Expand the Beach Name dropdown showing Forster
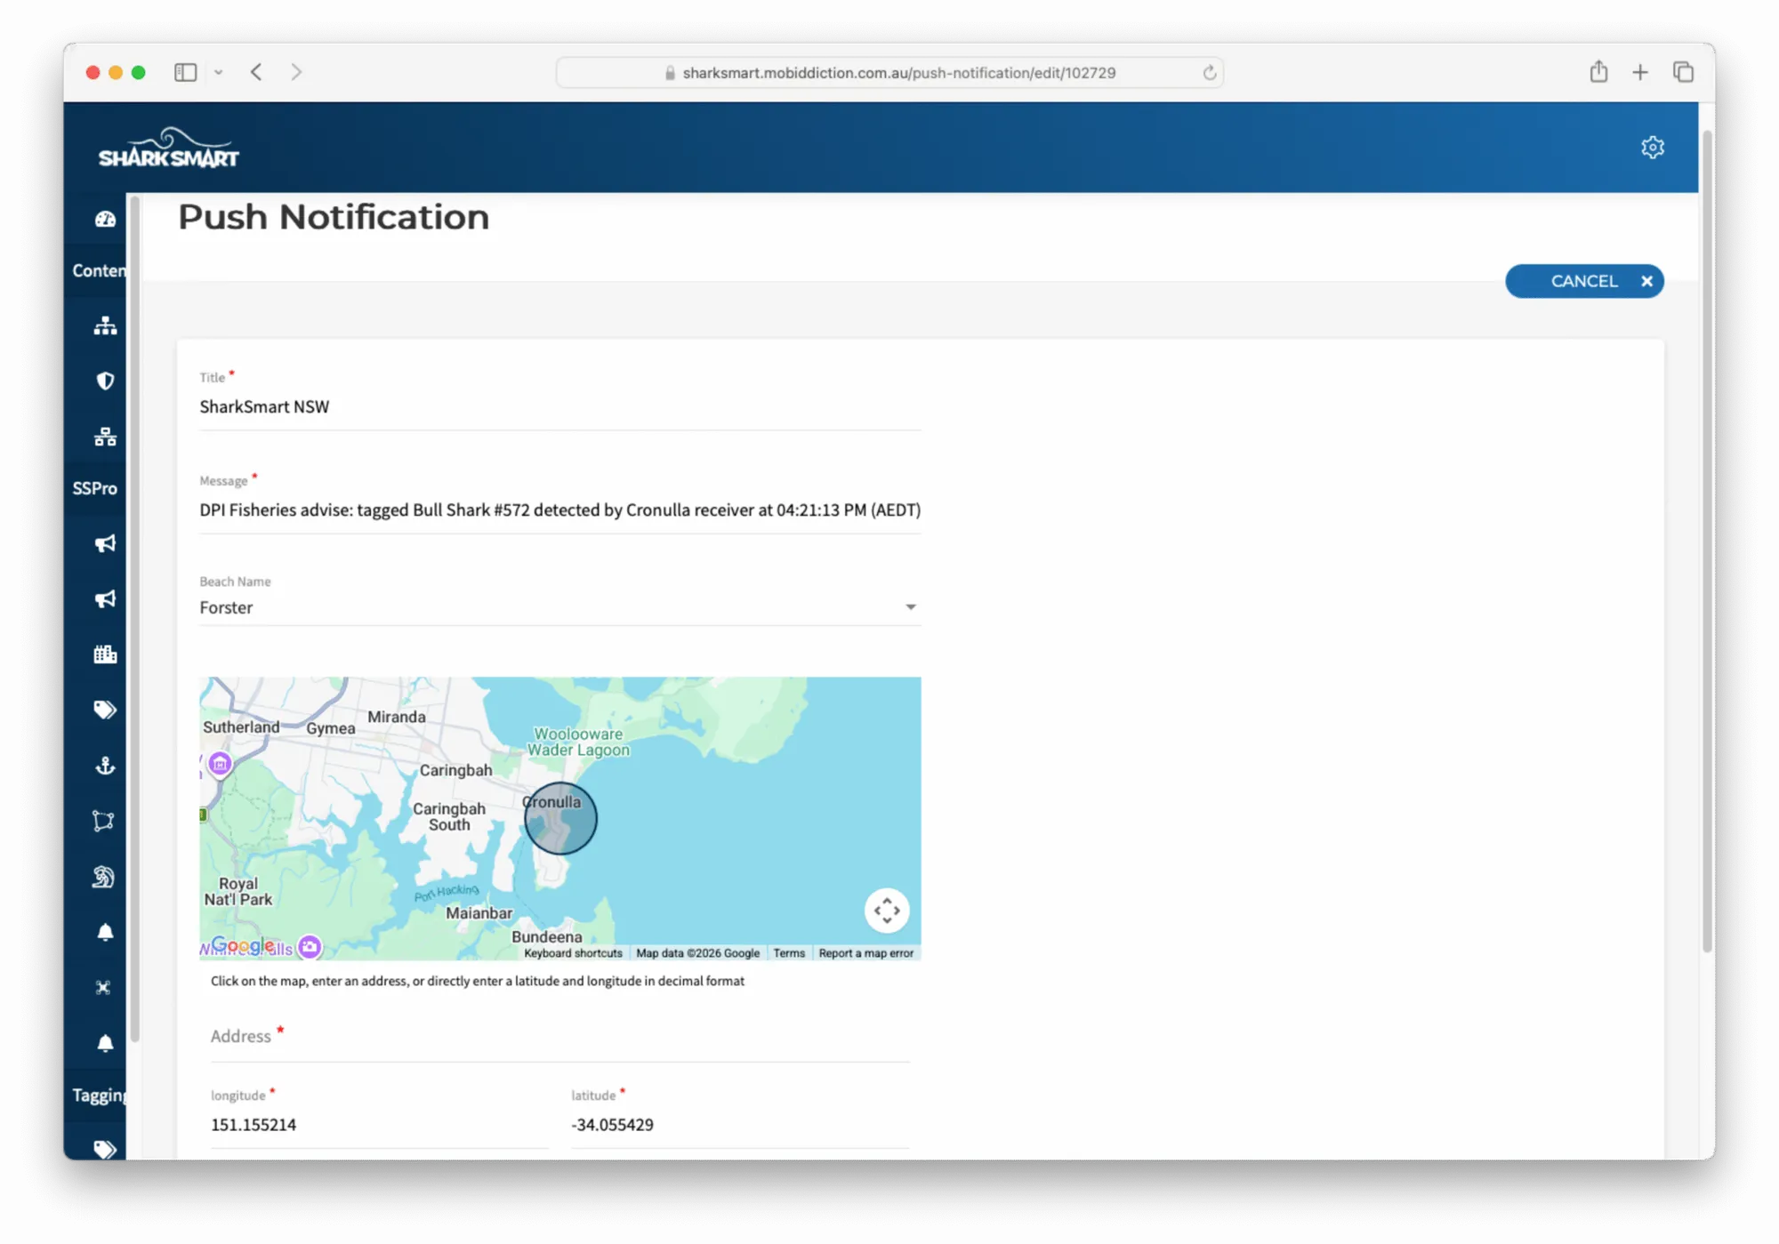 tap(559, 607)
